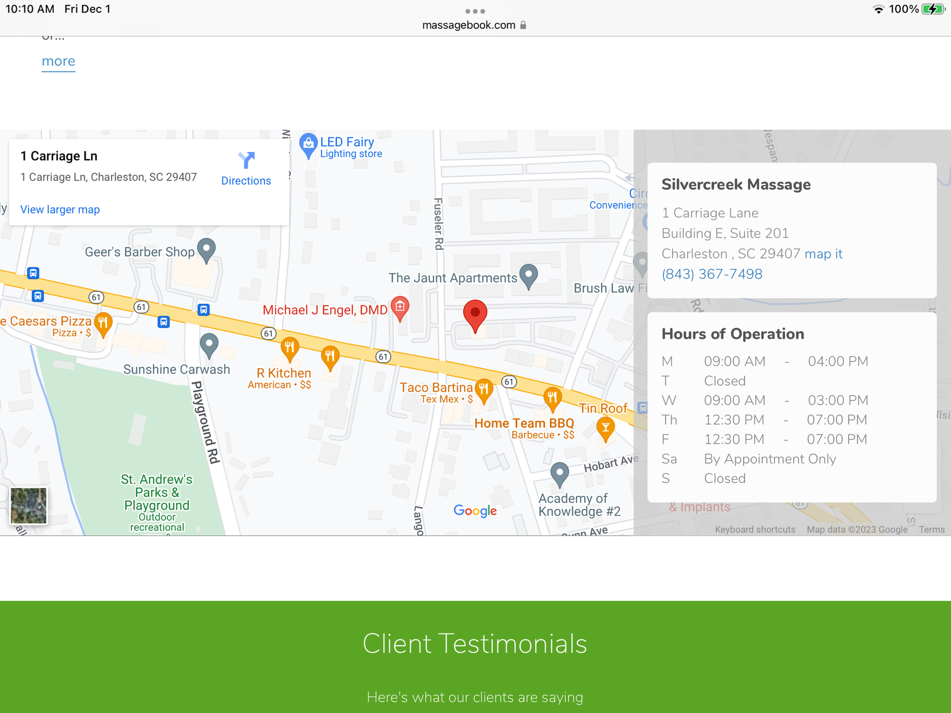Switch to satellite view thumbnail

coord(29,506)
